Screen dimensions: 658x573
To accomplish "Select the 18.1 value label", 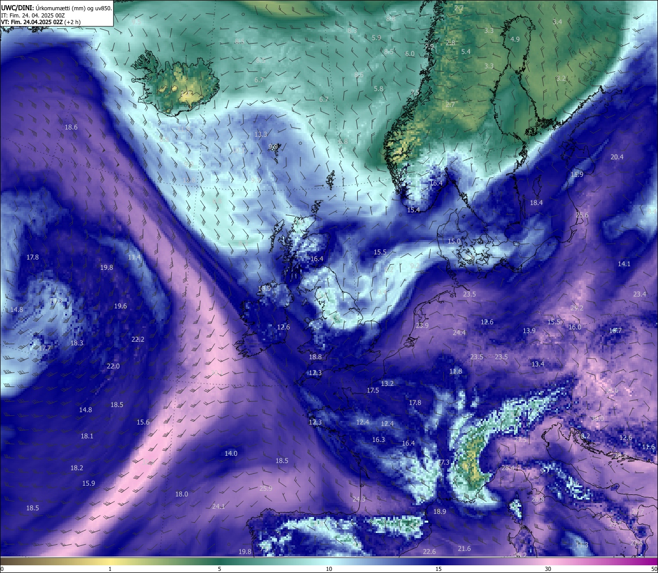I will (x=87, y=436).
